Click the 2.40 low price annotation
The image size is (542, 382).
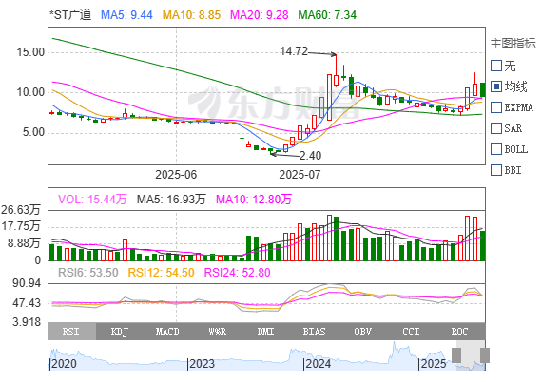click(x=310, y=156)
